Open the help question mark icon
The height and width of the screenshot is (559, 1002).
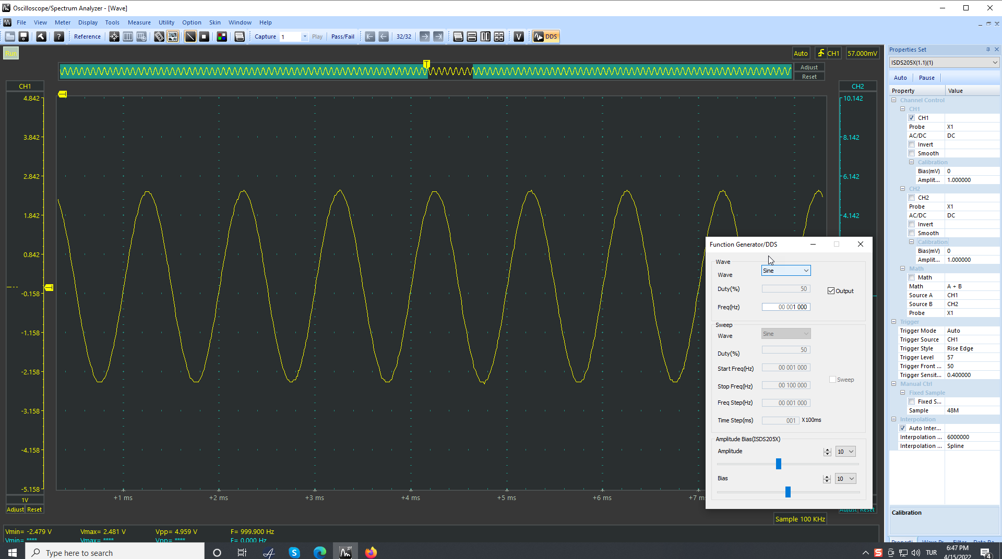point(59,37)
